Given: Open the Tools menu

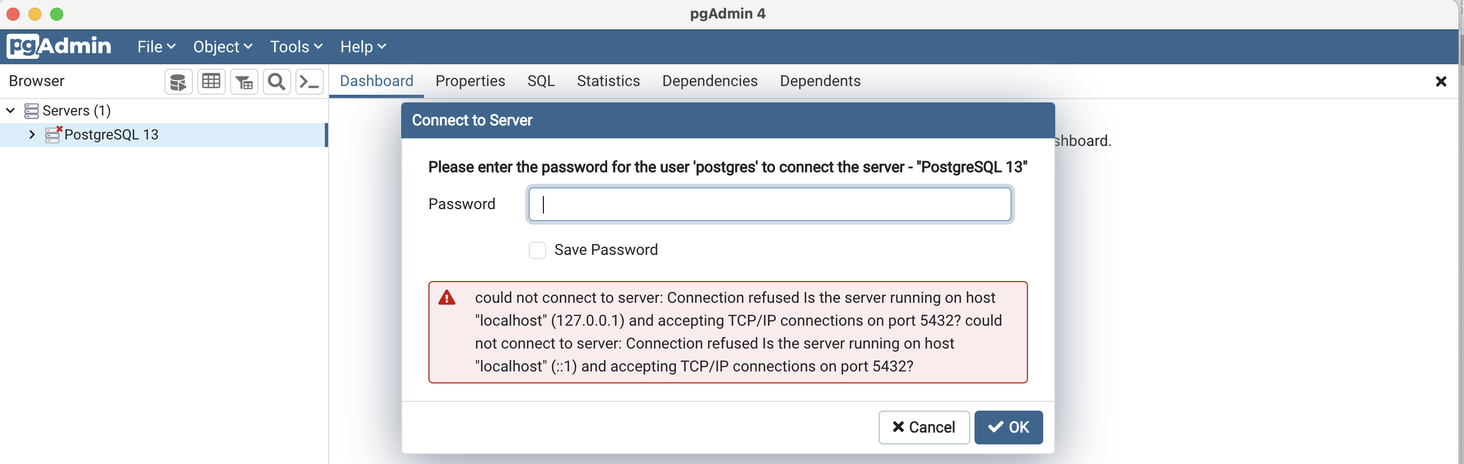Looking at the screenshot, I should click(x=296, y=47).
